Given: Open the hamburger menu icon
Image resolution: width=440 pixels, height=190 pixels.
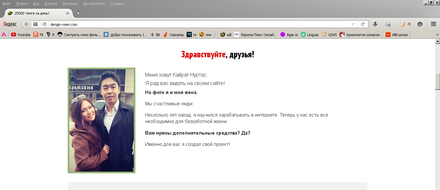Looking at the screenshot, I should click(433, 24).
